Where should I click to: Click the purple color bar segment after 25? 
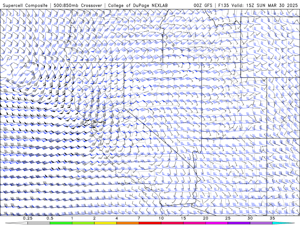pos(239,223)
